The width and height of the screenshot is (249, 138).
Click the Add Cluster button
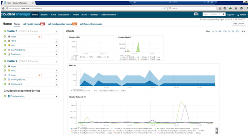coord(239,24)
